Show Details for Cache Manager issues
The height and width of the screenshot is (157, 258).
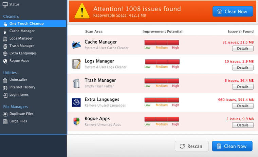pos(243,48)
